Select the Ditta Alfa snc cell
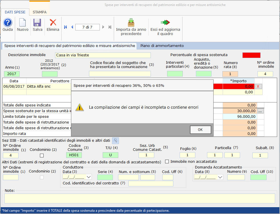280x214 pixels. click(x=49, y=87)
